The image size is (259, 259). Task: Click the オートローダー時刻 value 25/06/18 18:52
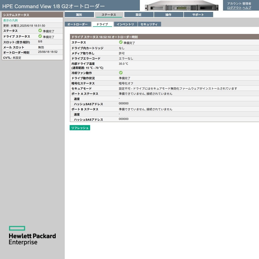click(x=48, y=52)
